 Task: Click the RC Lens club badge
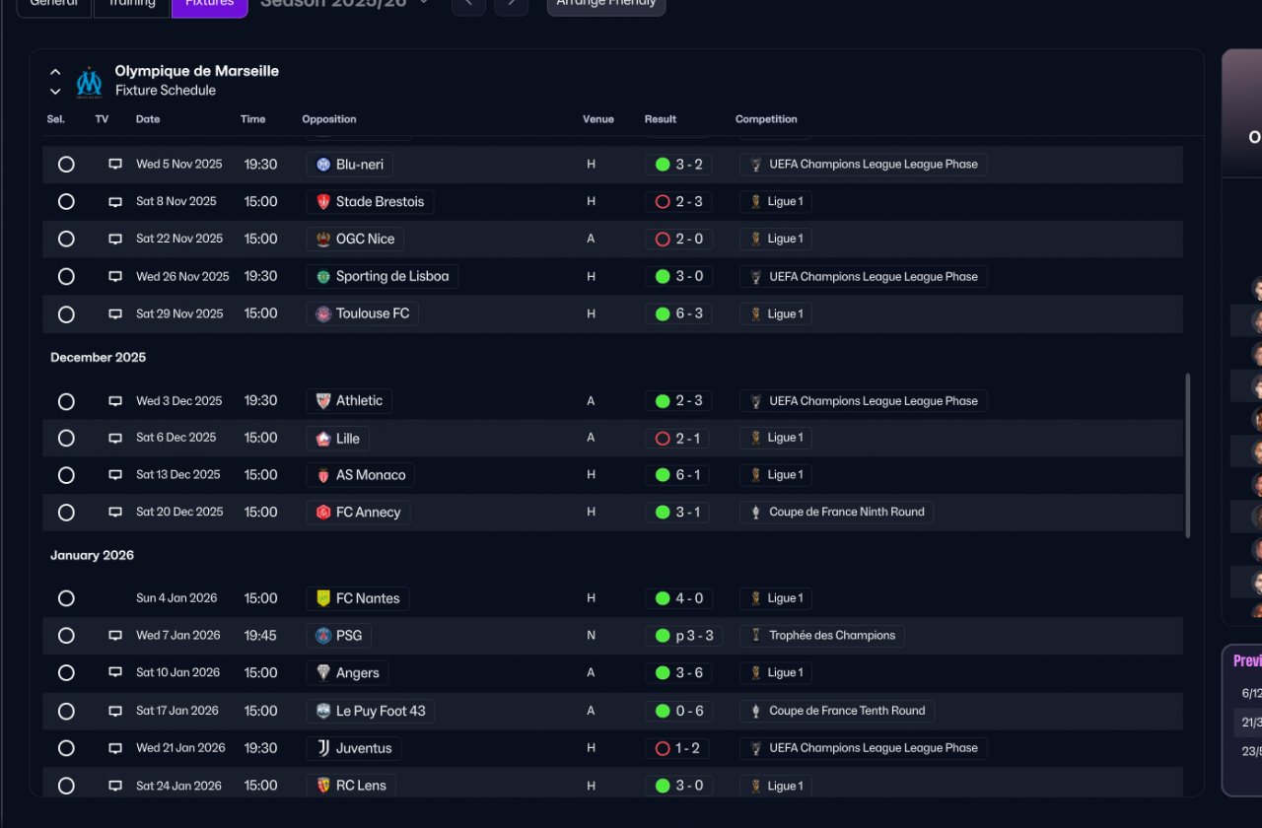(x=323, y=786)
